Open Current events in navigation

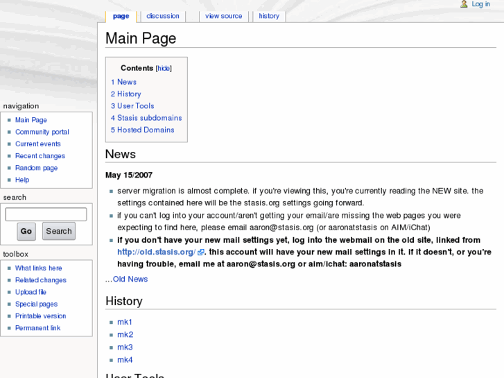(38, 144)
